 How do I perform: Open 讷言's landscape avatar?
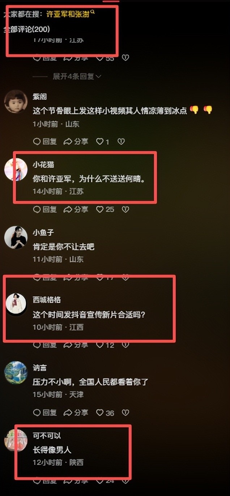coord(16,372)
